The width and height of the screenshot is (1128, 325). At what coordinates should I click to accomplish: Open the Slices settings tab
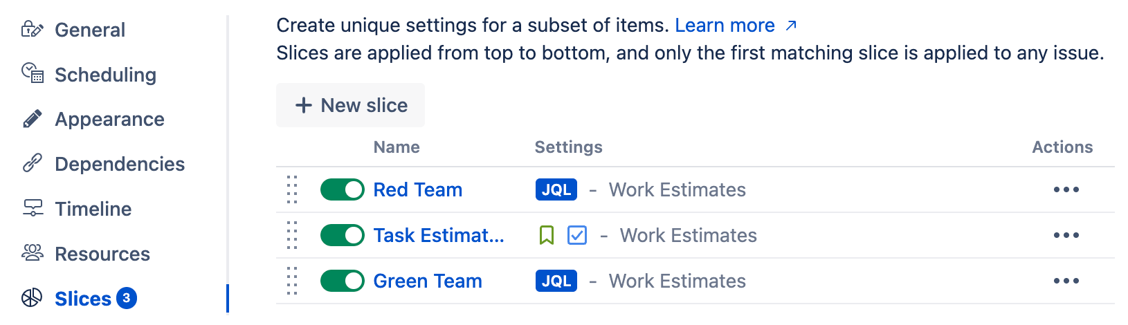pos(83,299)
